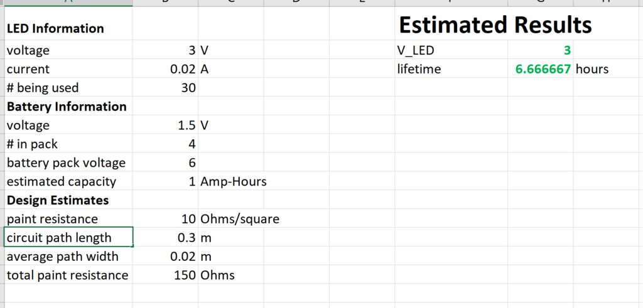
Task: Select circuit path length value 0.3
Action: click(165, 238)
